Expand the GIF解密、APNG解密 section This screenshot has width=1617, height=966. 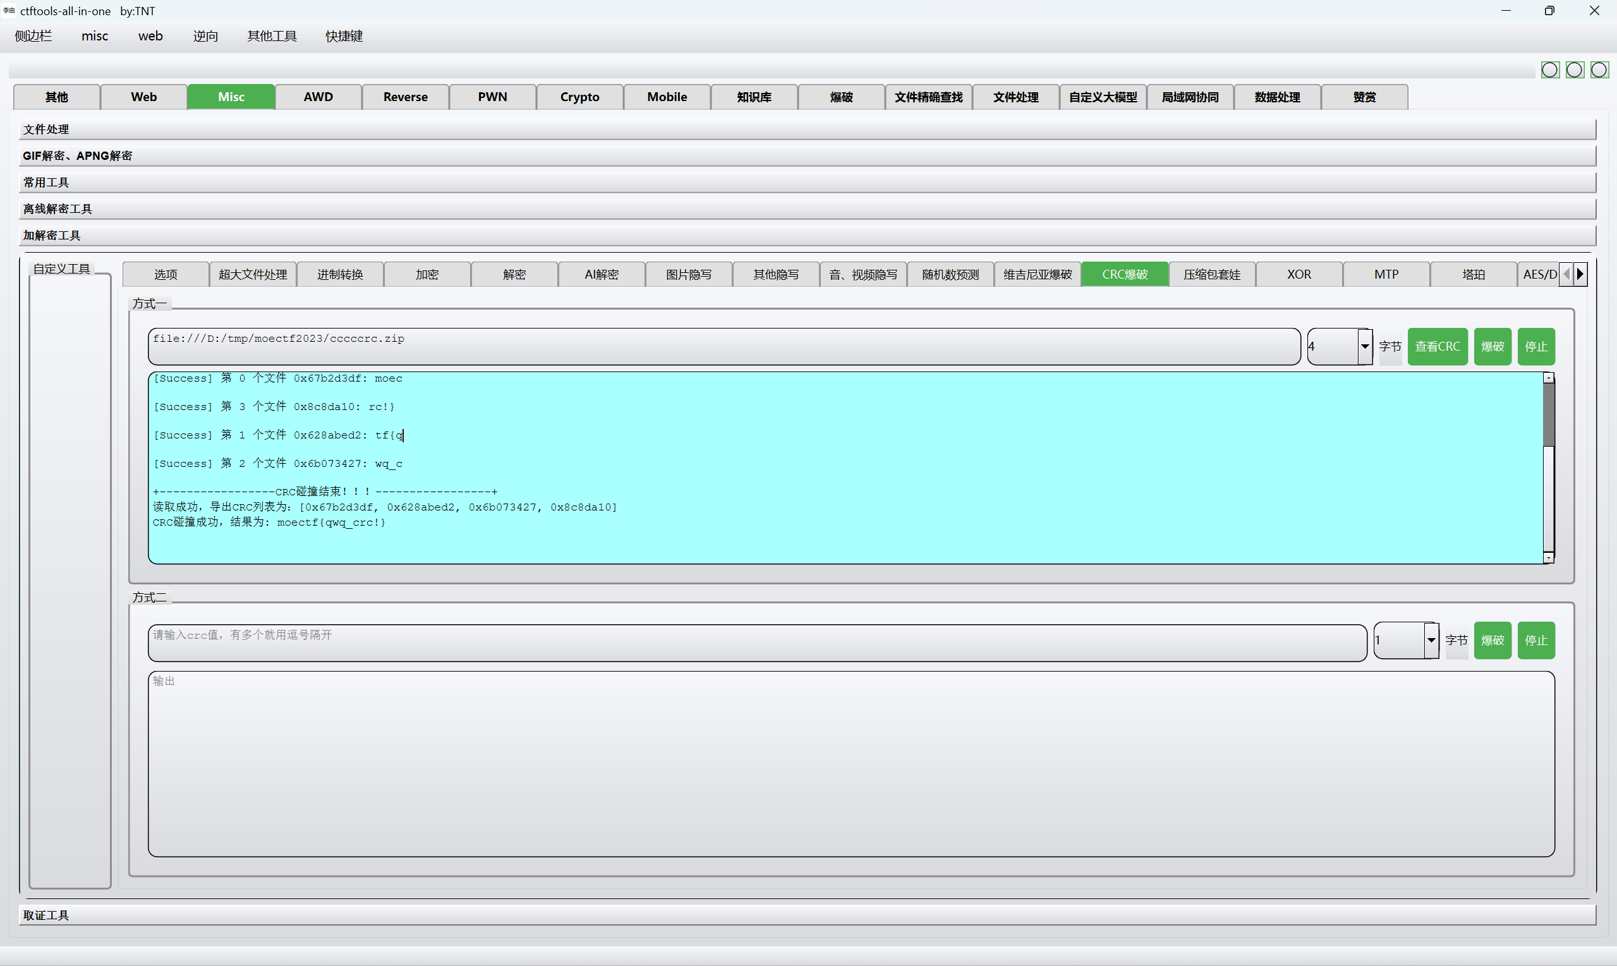click(x=807, y=155)
